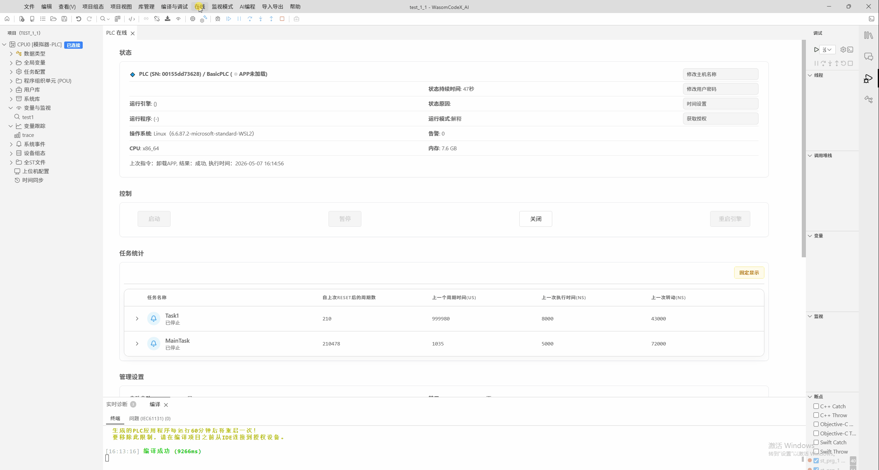This screenshot has width=879, height=470.
Task: Click the main page vertical scrollbar
Action: tap(803, 149)
